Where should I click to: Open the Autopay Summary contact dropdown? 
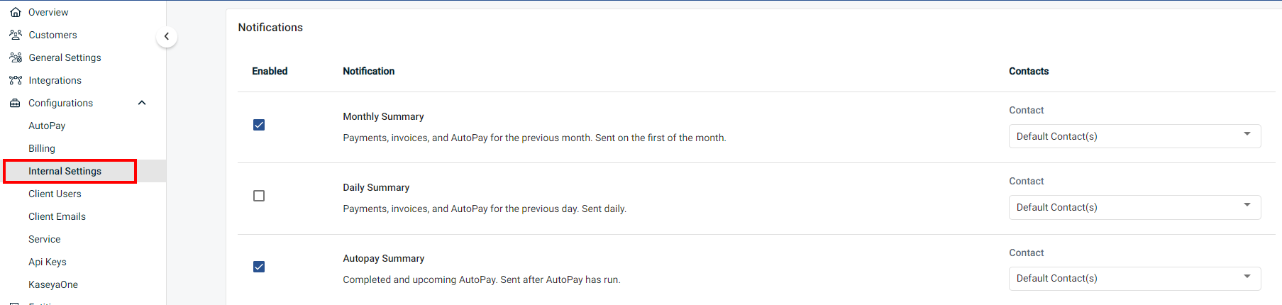1134,278
